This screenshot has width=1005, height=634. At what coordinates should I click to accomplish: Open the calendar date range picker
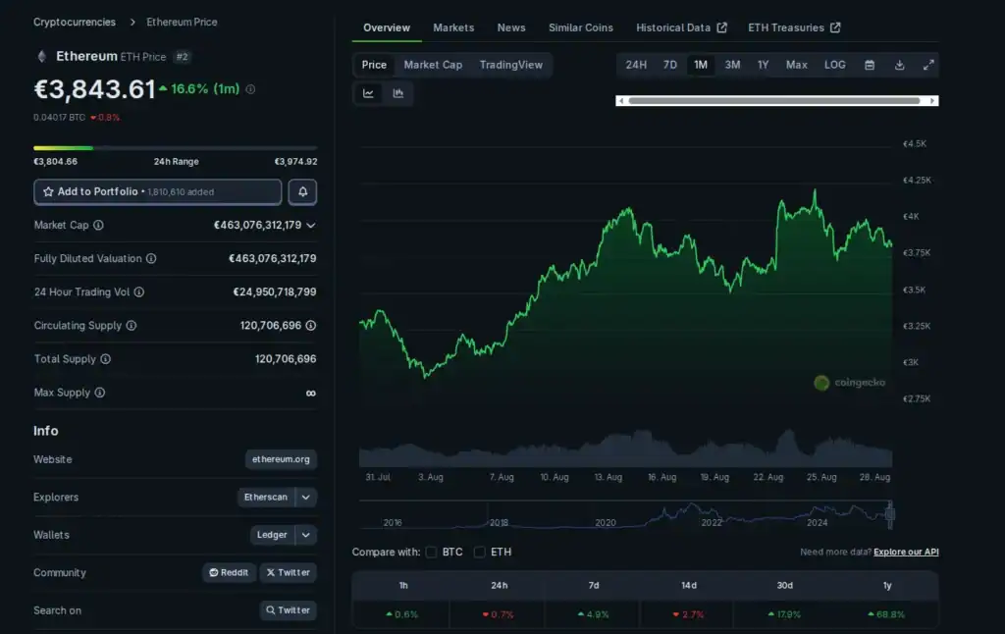click(x=870, y=65)
